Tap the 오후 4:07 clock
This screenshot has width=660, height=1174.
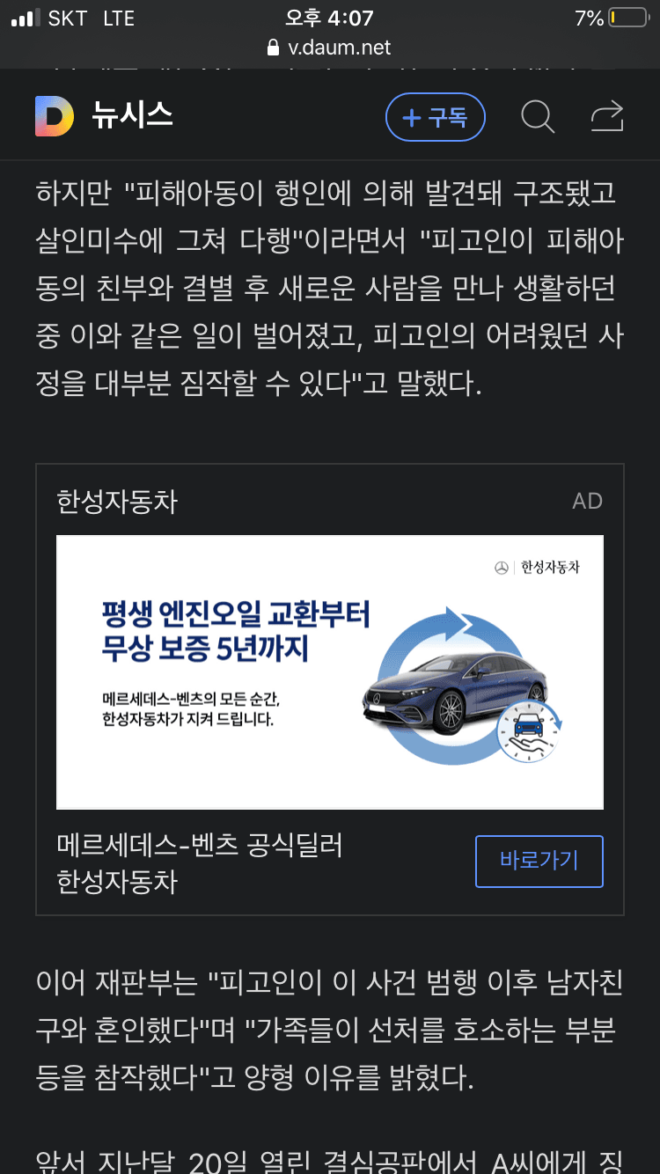coord(329,18)
